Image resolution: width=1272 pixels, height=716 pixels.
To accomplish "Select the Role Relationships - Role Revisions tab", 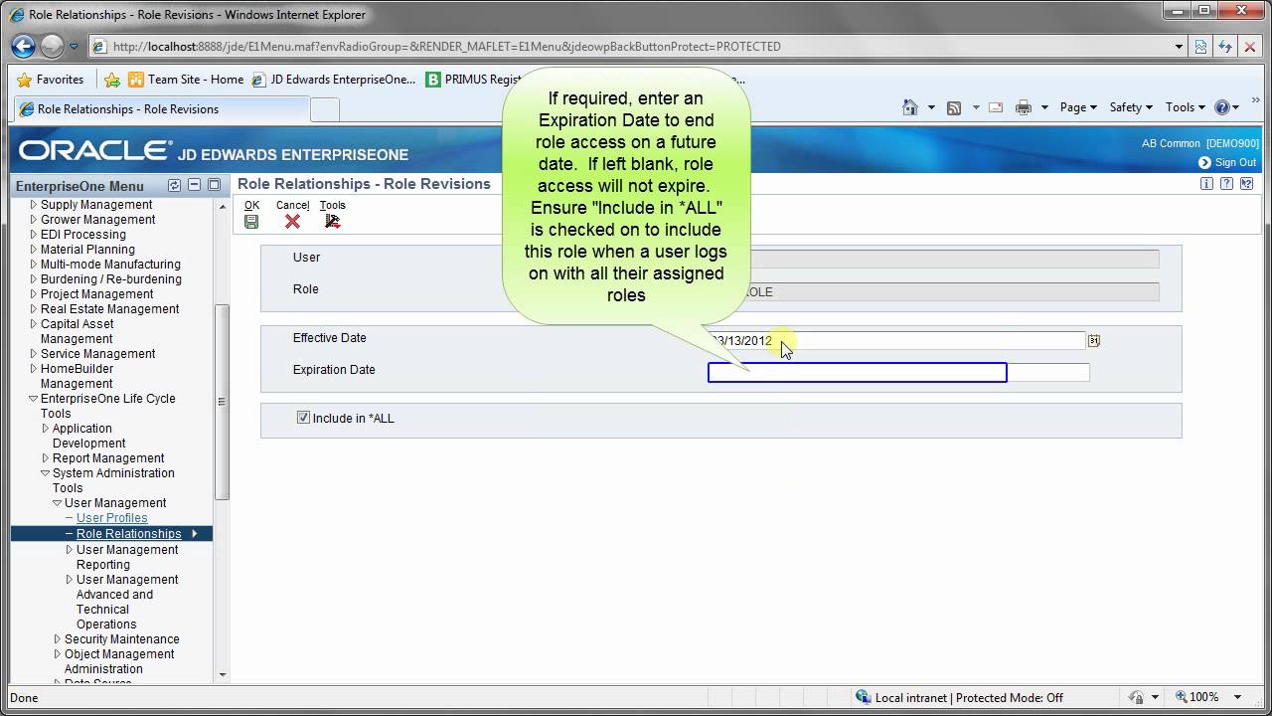I will click(160, 109).
